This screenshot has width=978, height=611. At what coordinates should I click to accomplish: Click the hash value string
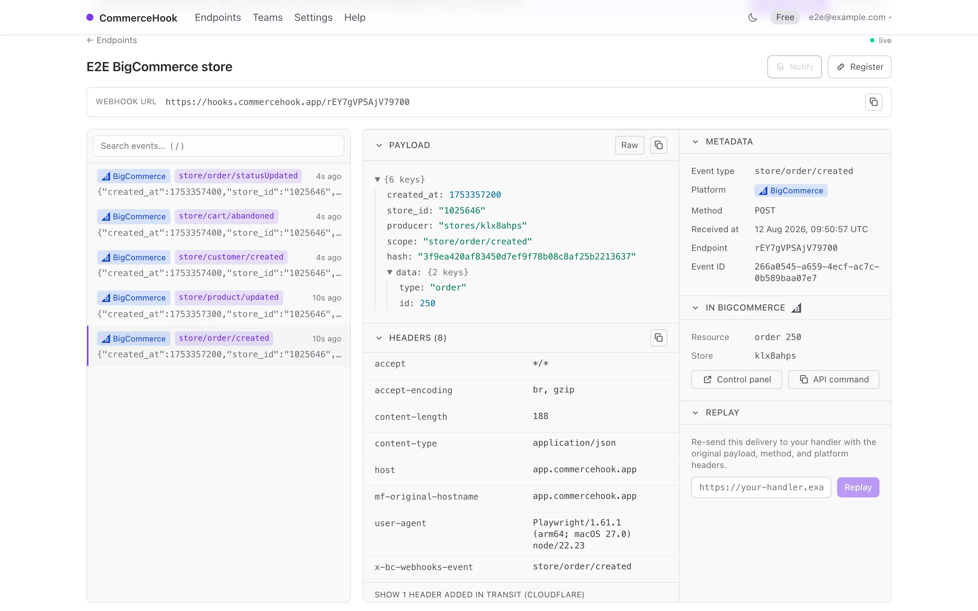527,257
